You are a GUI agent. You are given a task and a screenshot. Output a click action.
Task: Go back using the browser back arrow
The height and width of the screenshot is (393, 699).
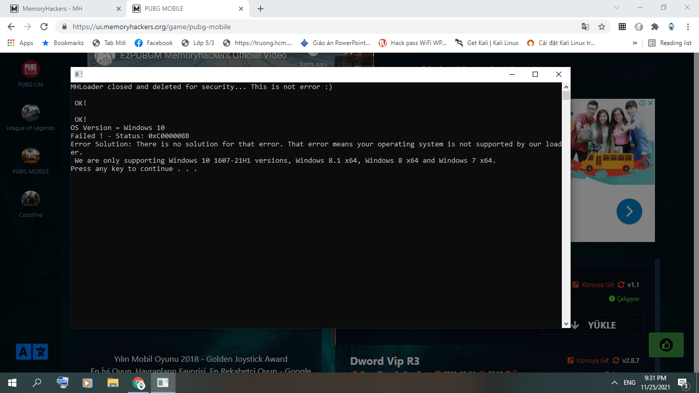coord(11,27)
